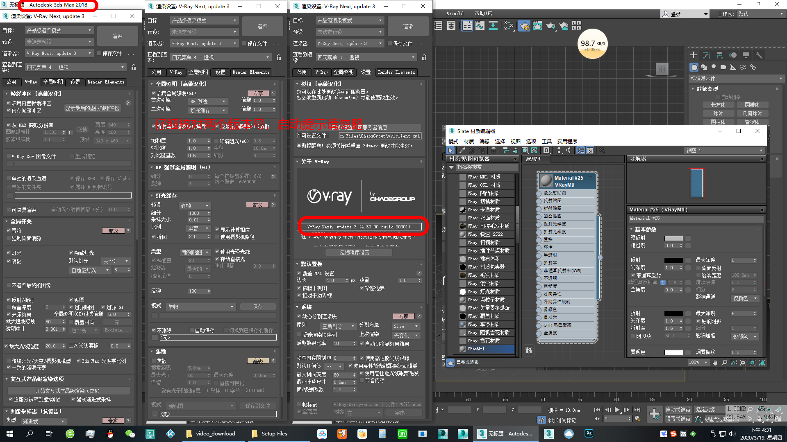Click the 雾颜色 white color swatch

[x=673, y=352]
